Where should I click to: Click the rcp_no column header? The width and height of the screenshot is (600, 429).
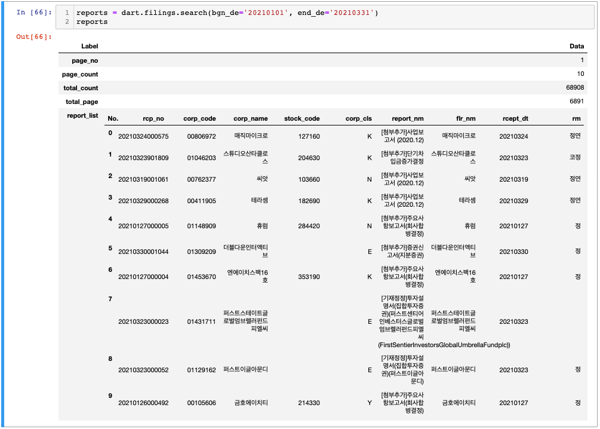point(153,119)
